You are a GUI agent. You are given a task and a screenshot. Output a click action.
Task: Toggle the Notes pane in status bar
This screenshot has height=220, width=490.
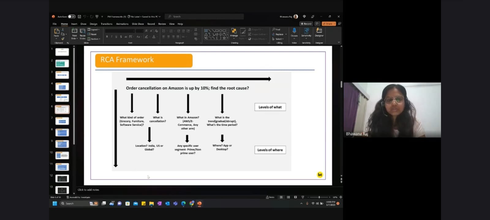pyautogui.click(x=270, y=197)
